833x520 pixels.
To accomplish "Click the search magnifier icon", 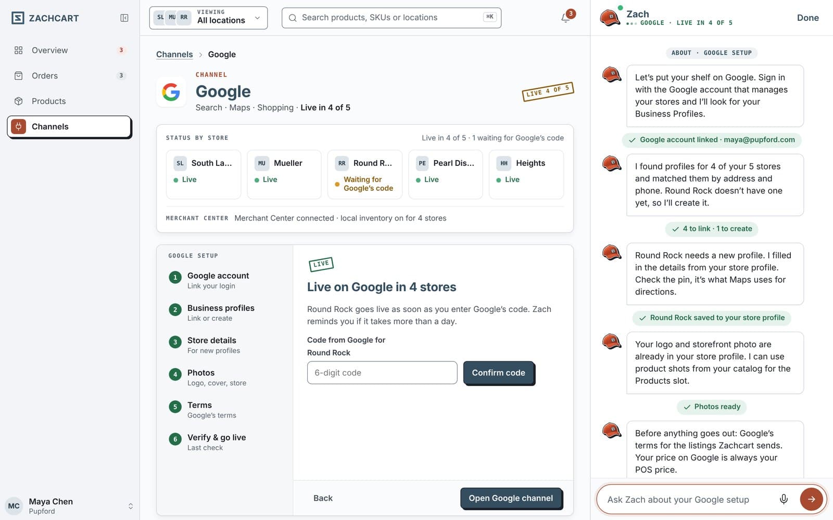I will (x=293, y=18).
